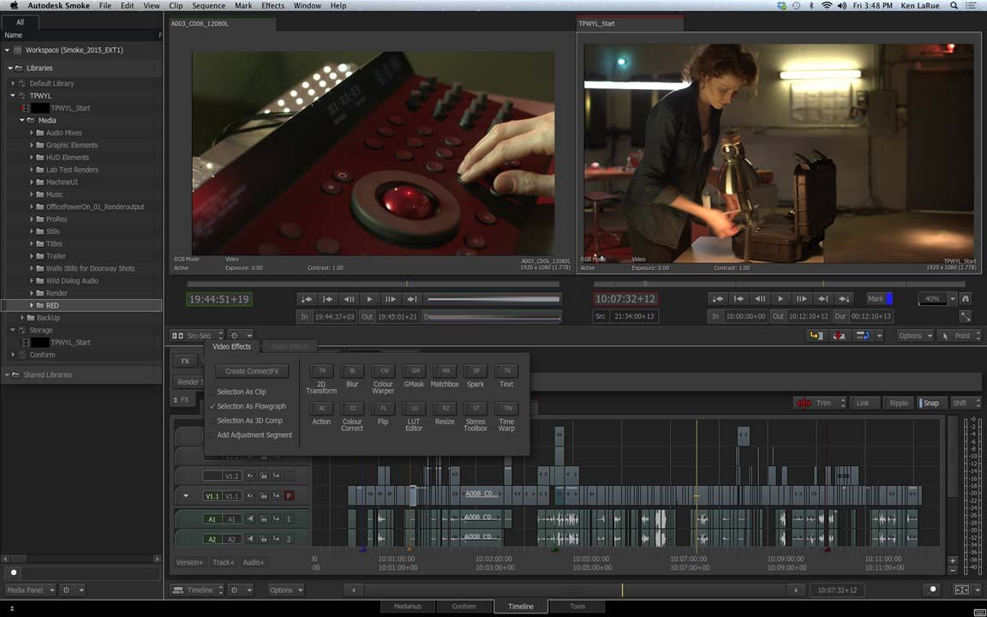Add the Colour Correct effect
Screen dimensions: 987x617
pos(352,409)
